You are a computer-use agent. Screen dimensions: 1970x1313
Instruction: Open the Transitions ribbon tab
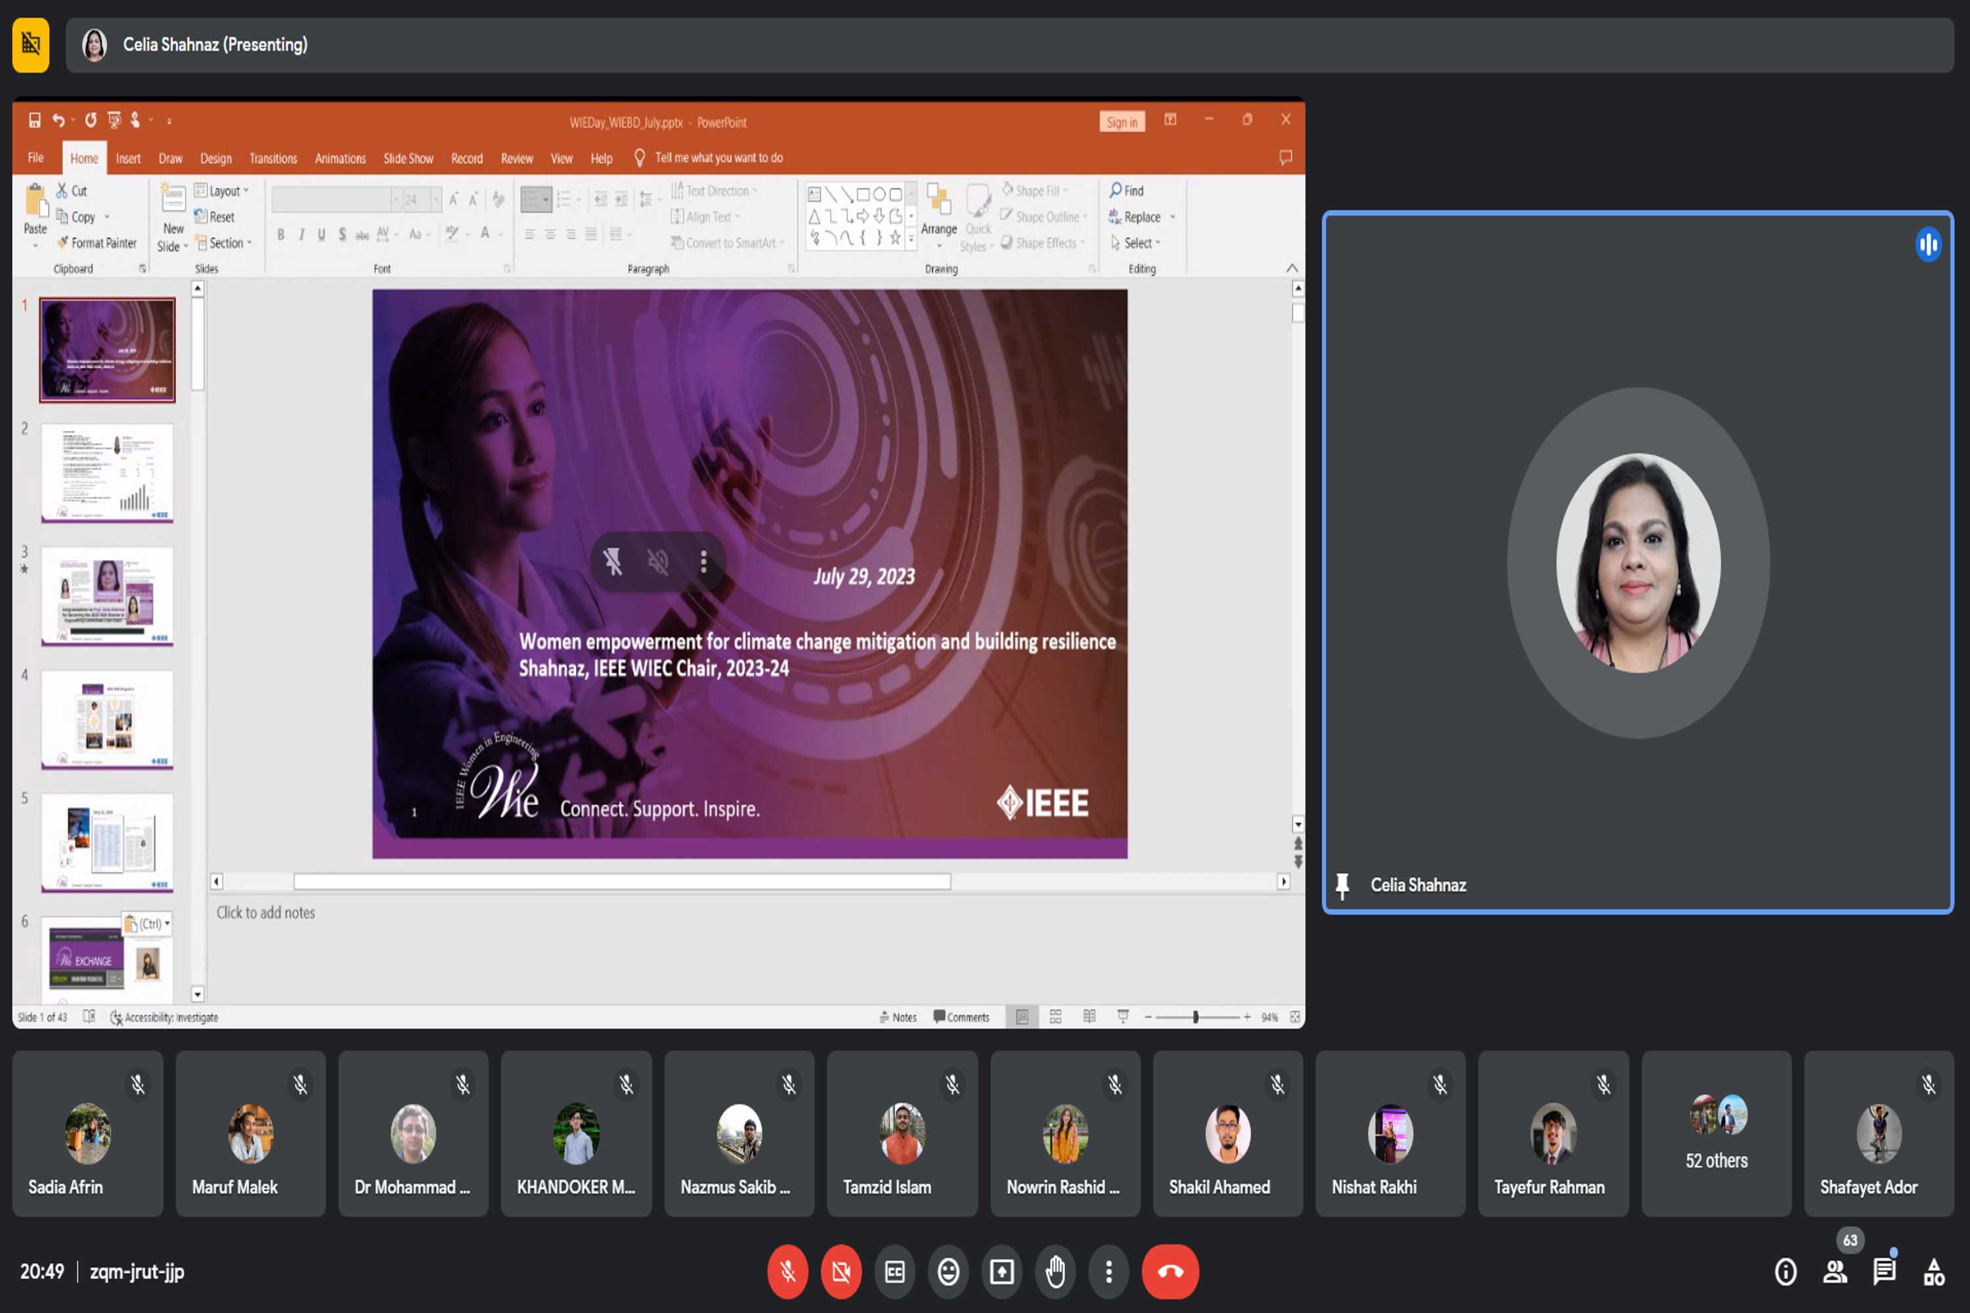click(273, 158)
